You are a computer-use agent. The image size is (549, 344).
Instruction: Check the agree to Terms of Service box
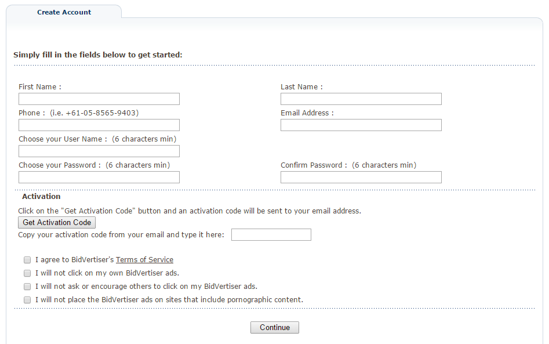27,260
